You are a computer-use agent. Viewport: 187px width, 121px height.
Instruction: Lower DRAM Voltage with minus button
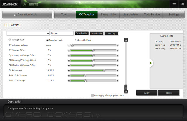coord(69,71)
